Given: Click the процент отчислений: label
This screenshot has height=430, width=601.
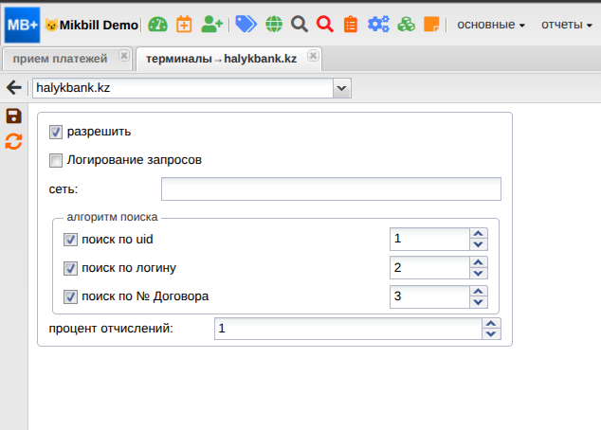Looking at the screenshot, I should (111, 329).
